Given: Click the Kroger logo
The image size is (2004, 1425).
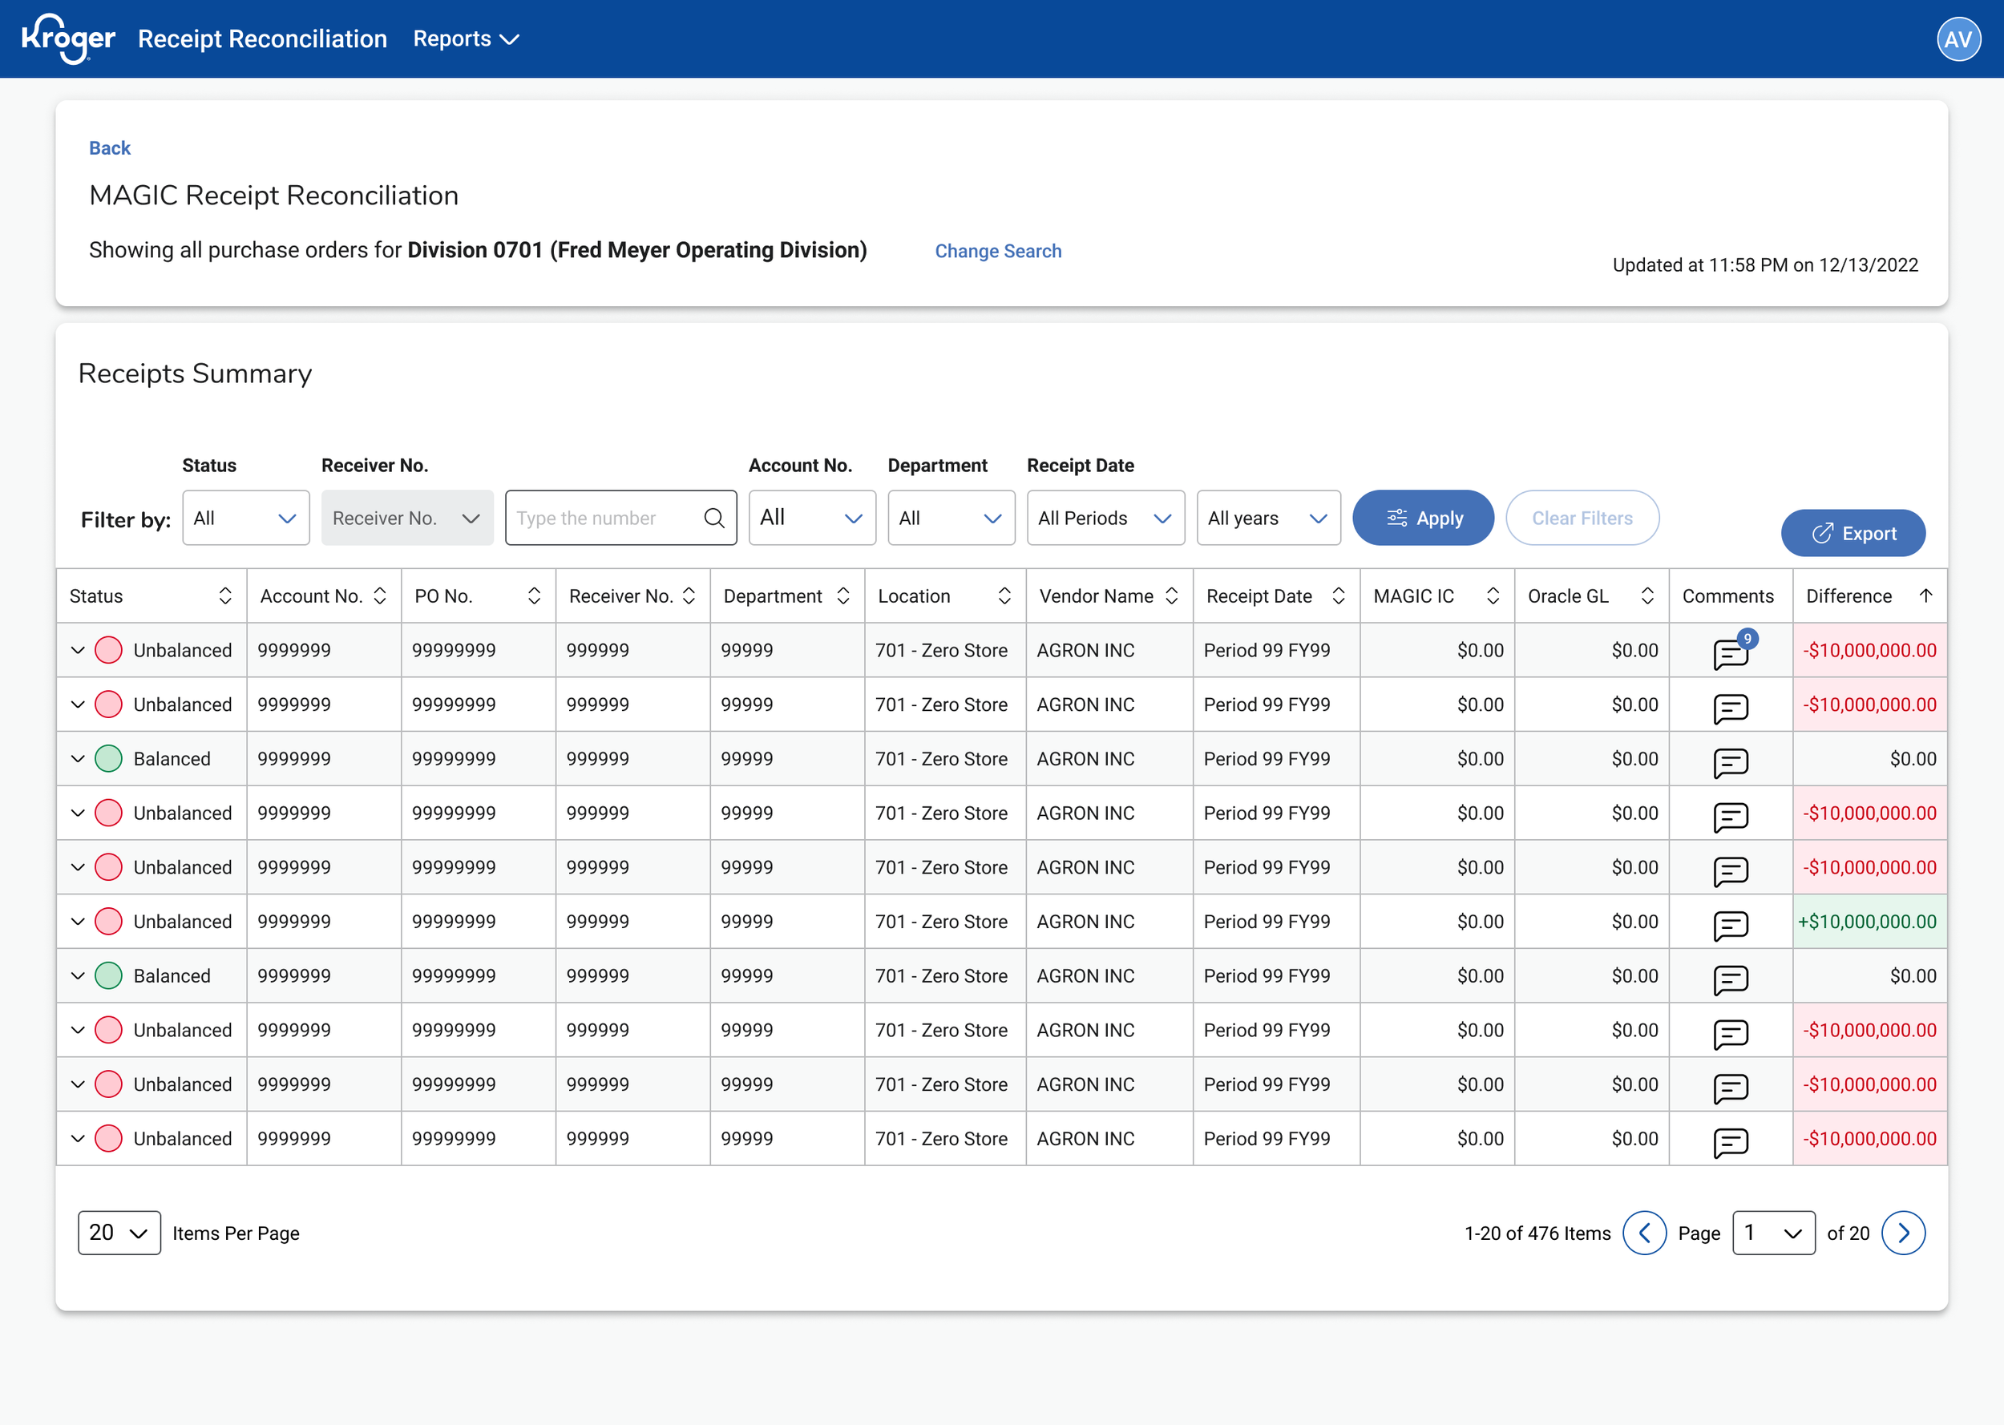Looking at the screenshot, I should tap(67, 38).
